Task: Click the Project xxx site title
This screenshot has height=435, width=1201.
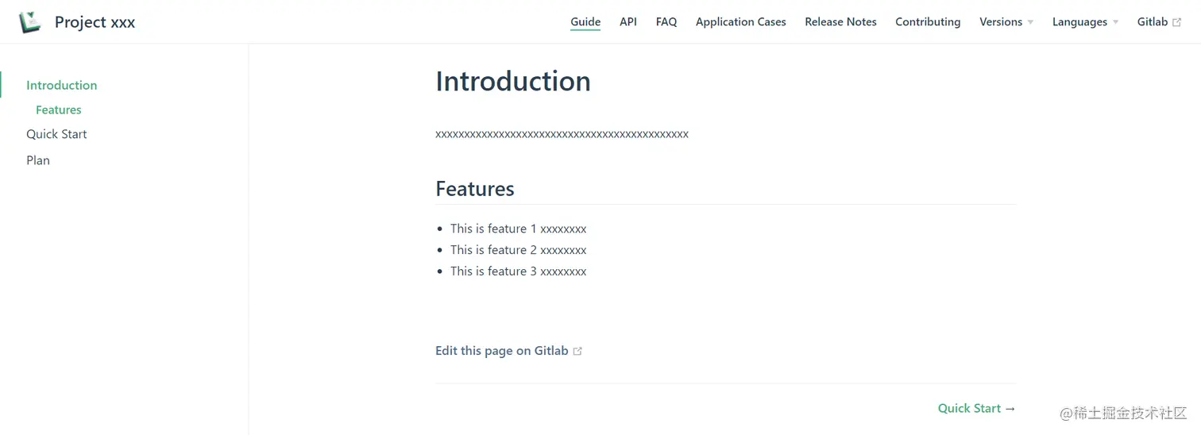Action: point(95,22)
